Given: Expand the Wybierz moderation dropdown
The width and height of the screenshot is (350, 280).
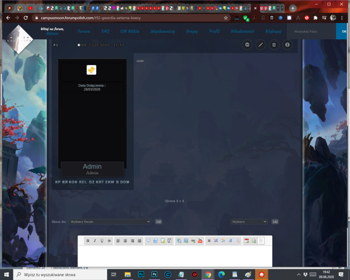Looking at the screenshot, I should point(249,222).
